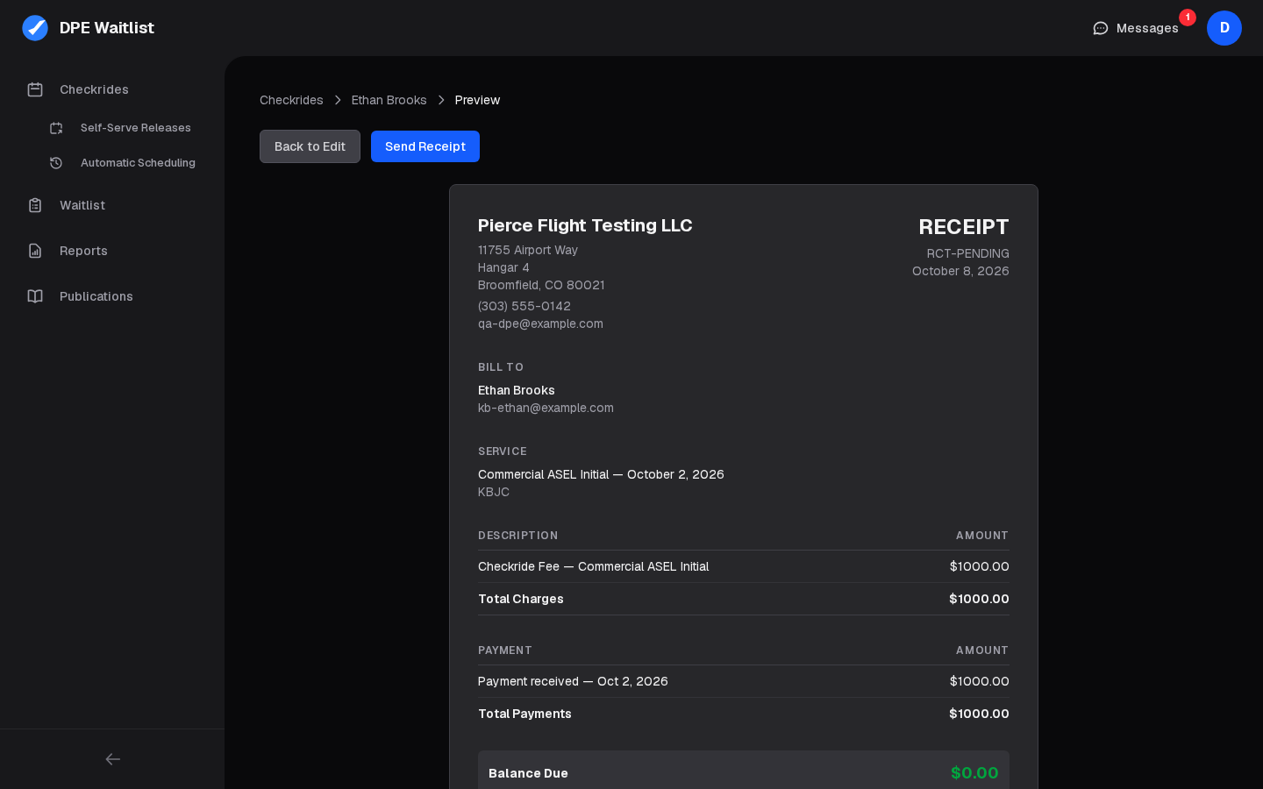Go to Self-Serve Releases
Screen dimensions: 1263x789
point(136,128)
